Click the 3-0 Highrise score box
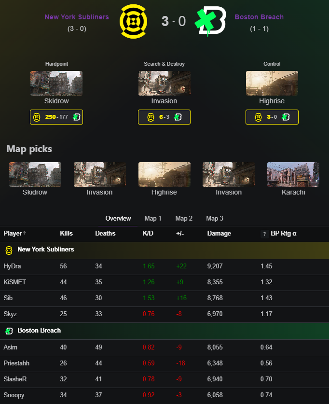Viewport: 329px width, 404px height. (x=272, y=117)
